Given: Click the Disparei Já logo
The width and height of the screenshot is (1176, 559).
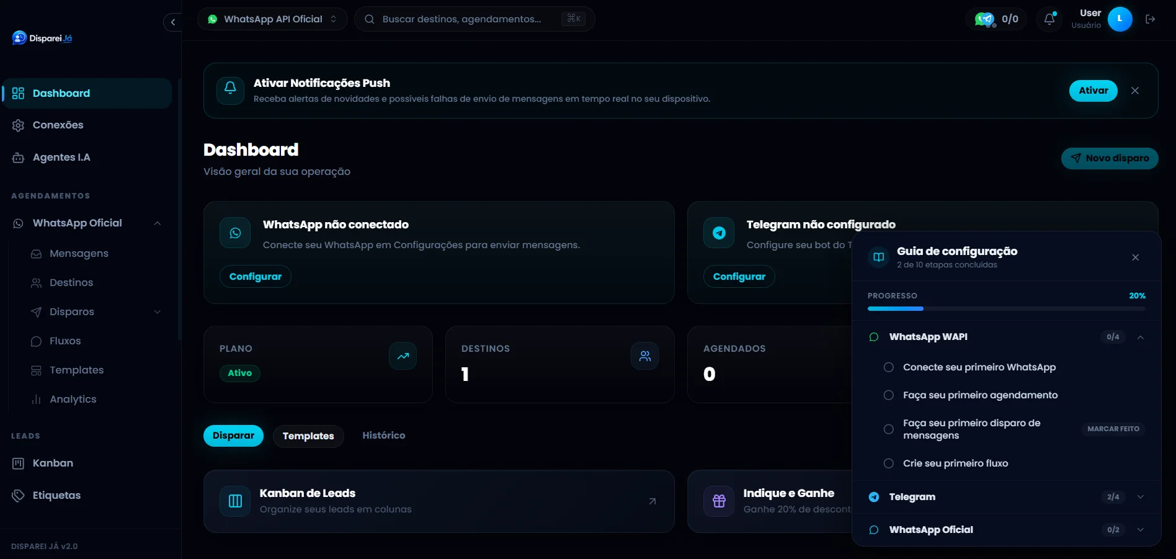Looking at the screenshot, I should [x=42, y=38].
